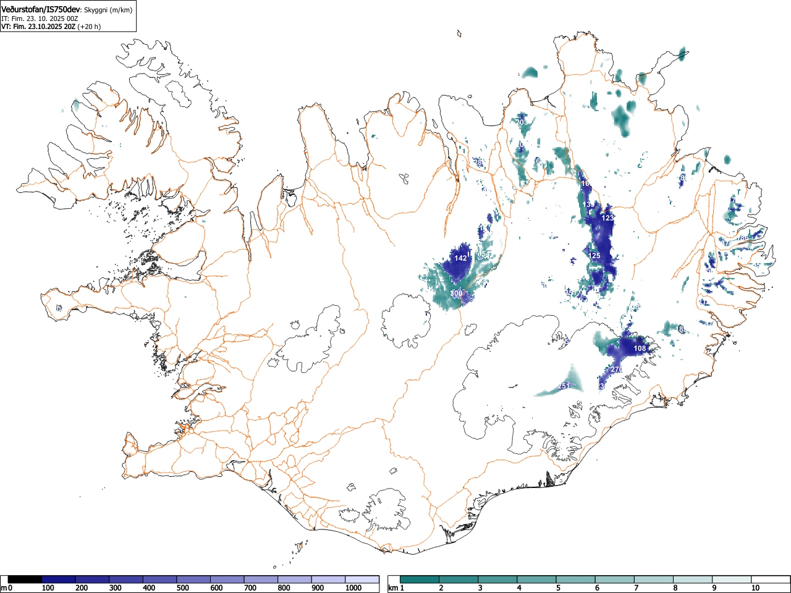Viewport: 791px width, 593px height.
Task: Select the legend swatch between 500 and 600 m
Action: click(x=193, y=579)
